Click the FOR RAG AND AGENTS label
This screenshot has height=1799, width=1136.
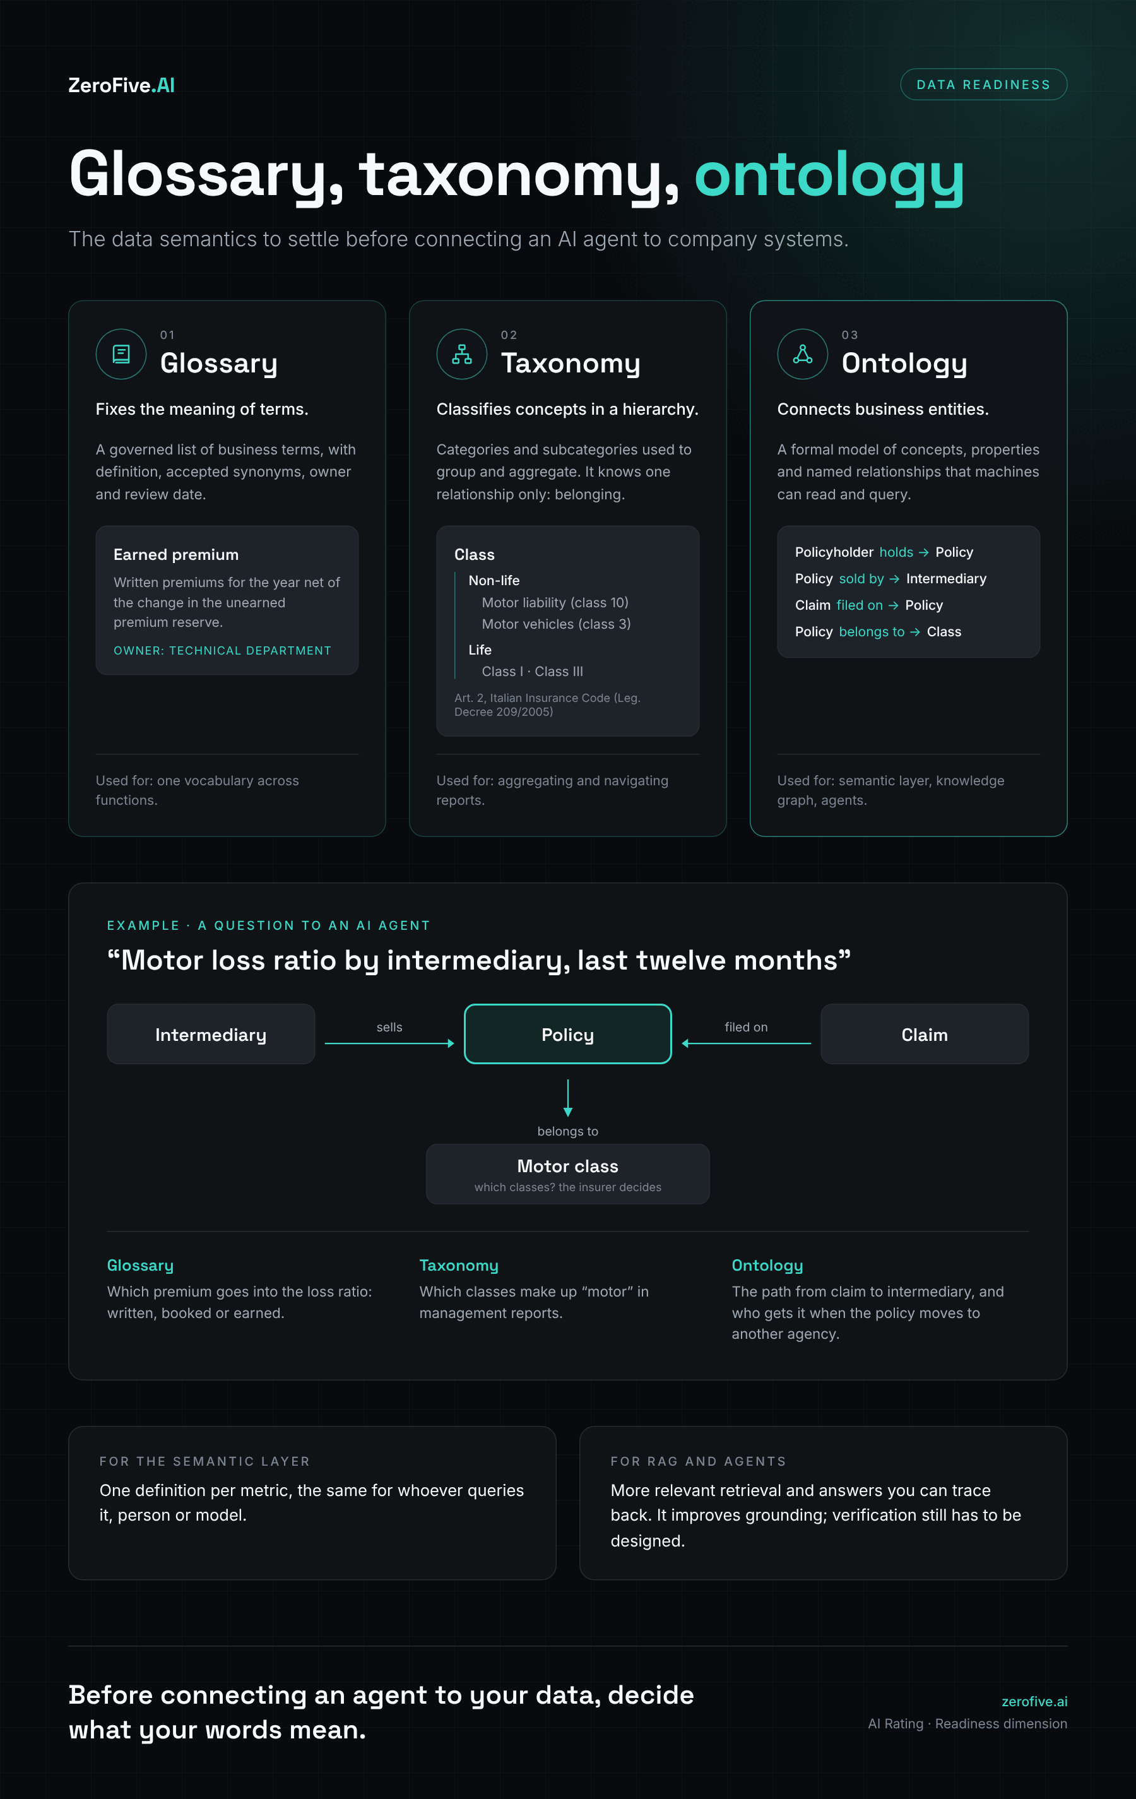[x=699, y=1461]
